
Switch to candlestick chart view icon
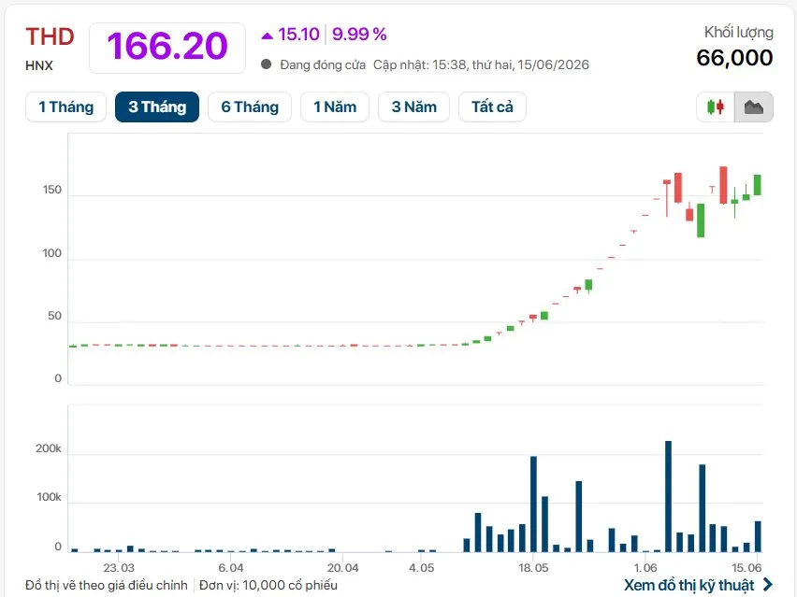pyautogui.click(x=716, y=107)
